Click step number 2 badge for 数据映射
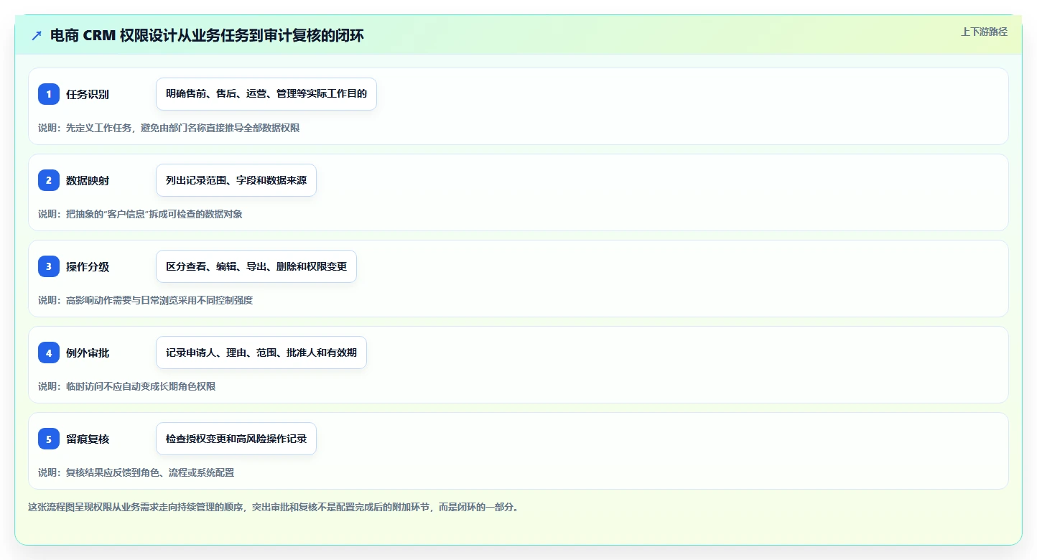Viewport: 1037px width, 560px height. pyautogui.click(x=49, y=180)
